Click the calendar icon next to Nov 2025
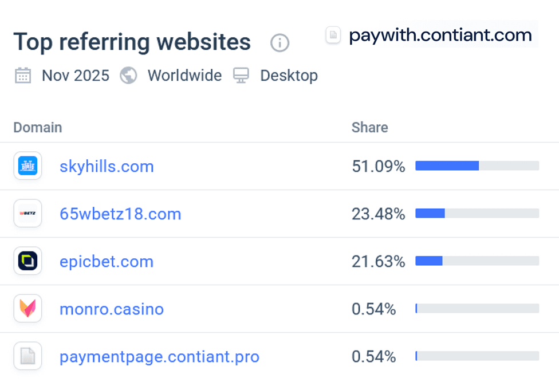The height and width of the screenshot is (386, 559). click(23, 76)
